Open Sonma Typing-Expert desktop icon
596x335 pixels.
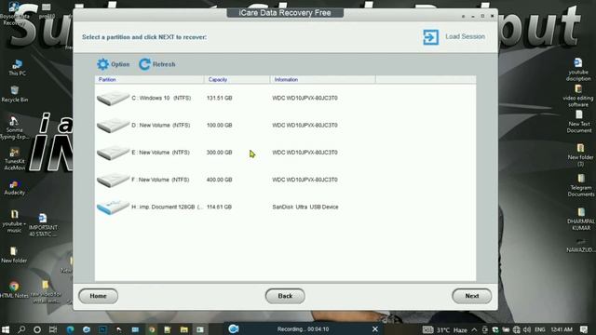coord(14,128)
